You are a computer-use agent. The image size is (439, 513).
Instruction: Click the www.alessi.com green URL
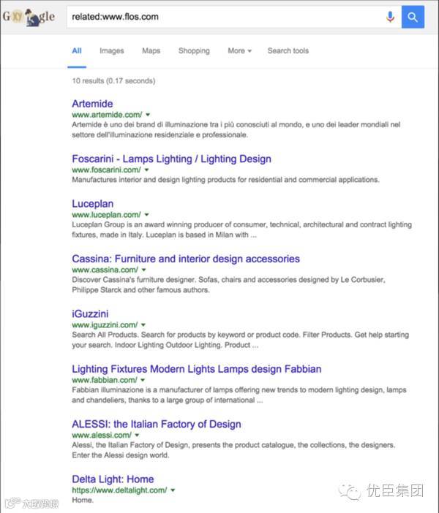coord(102,435)
